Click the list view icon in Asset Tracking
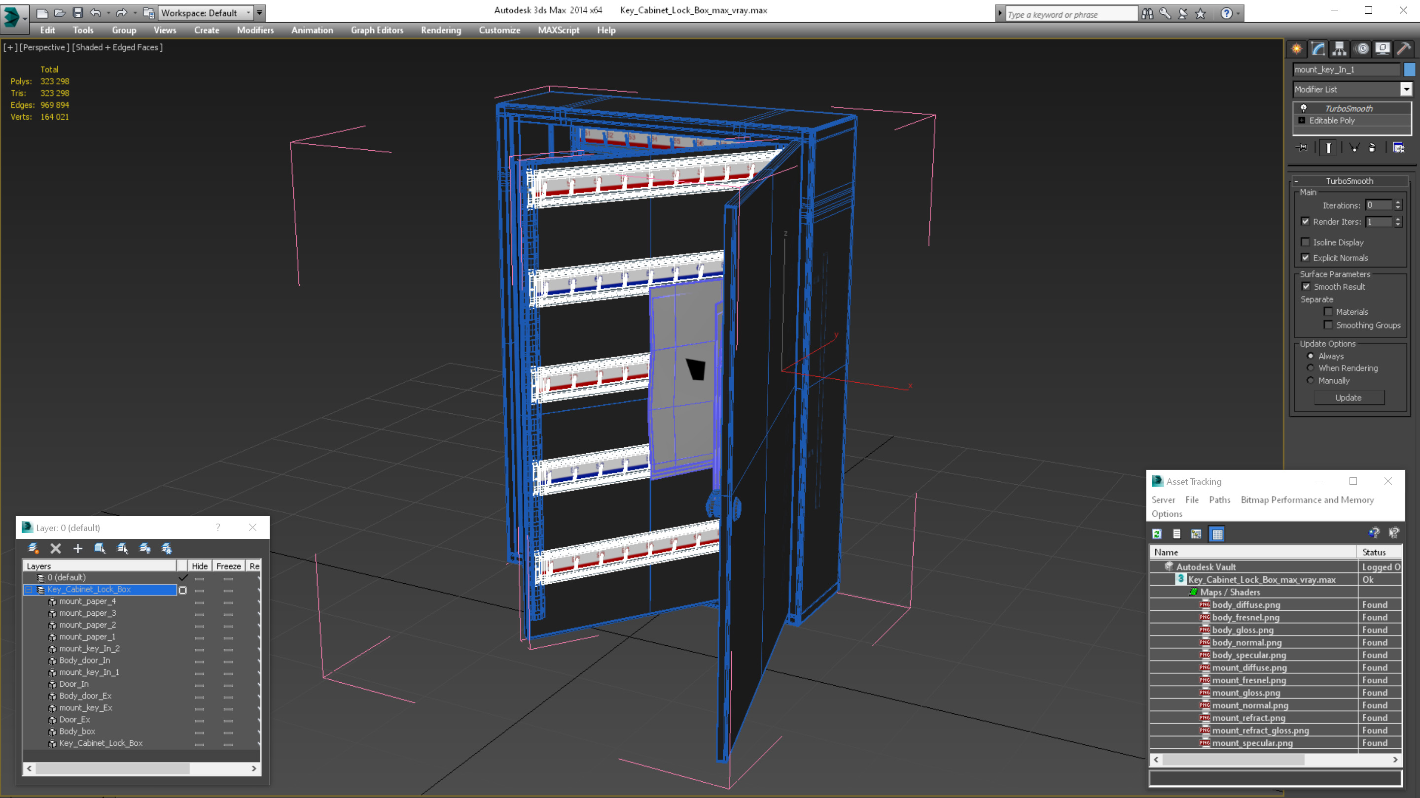Viewport: 1420px width, 798px height. pos(1177,533)
